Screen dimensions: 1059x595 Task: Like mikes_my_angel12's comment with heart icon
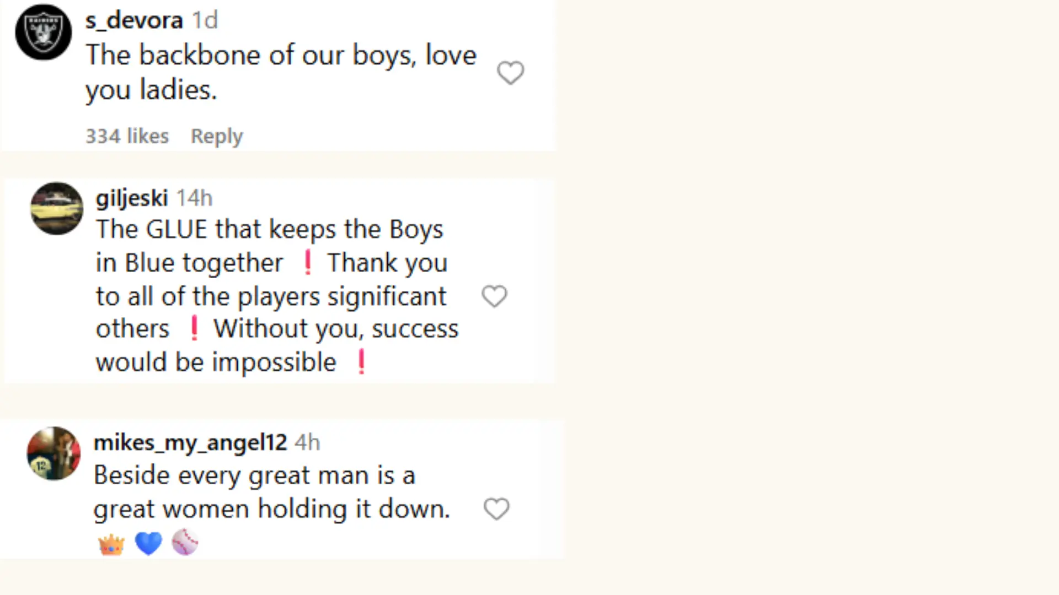click(x=496, y=508)
